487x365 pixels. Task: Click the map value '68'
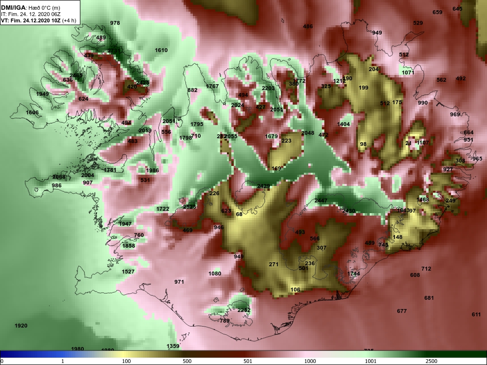tap(239, 215)
